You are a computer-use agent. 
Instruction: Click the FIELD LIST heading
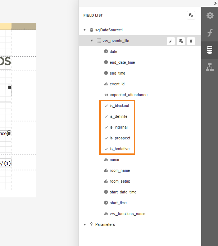coord(93,15)
